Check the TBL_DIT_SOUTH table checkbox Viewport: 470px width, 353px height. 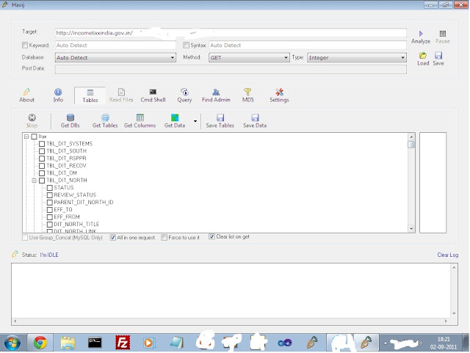(x=42, y=151)
